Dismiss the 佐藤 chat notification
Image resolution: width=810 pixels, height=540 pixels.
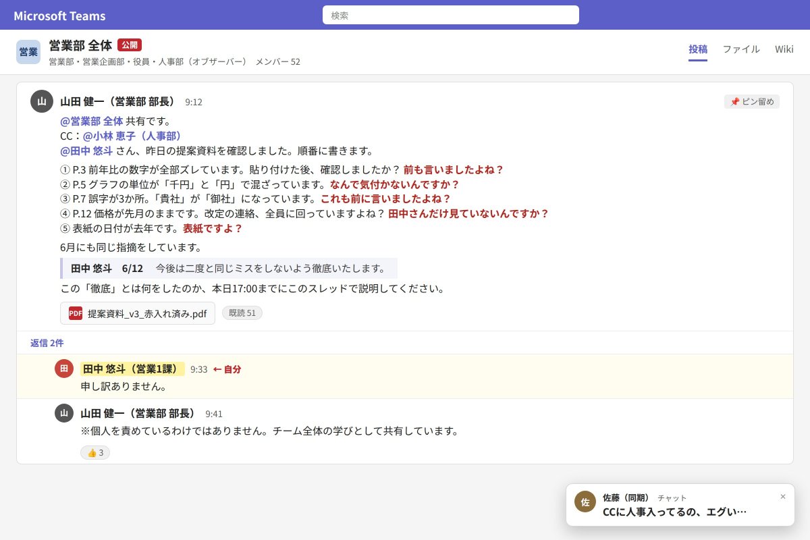tap(783, 496)
